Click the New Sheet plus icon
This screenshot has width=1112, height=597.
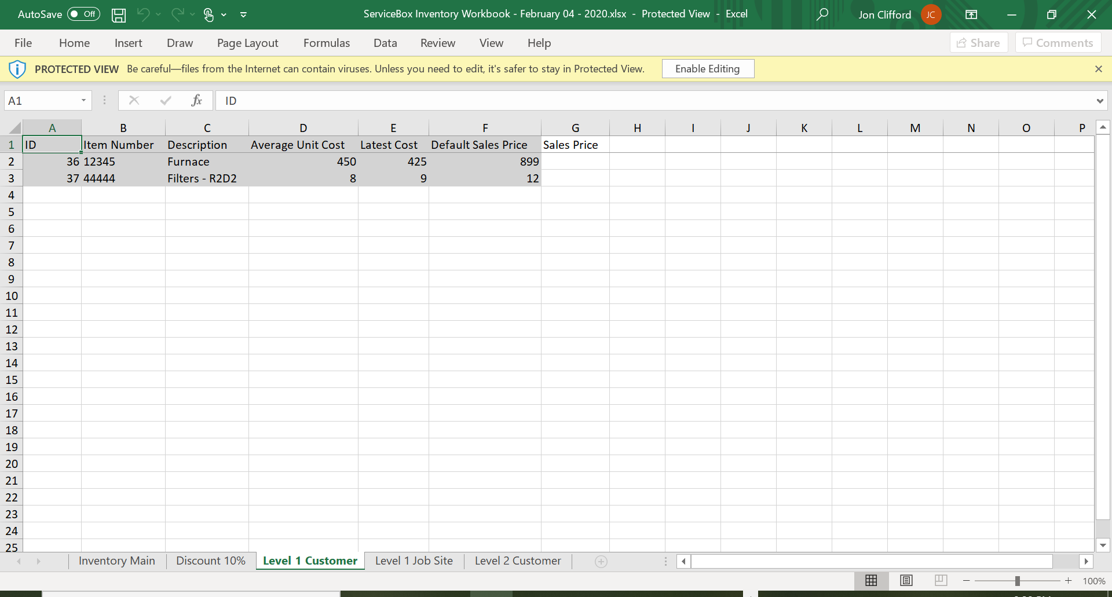click(x=601, y=561)
